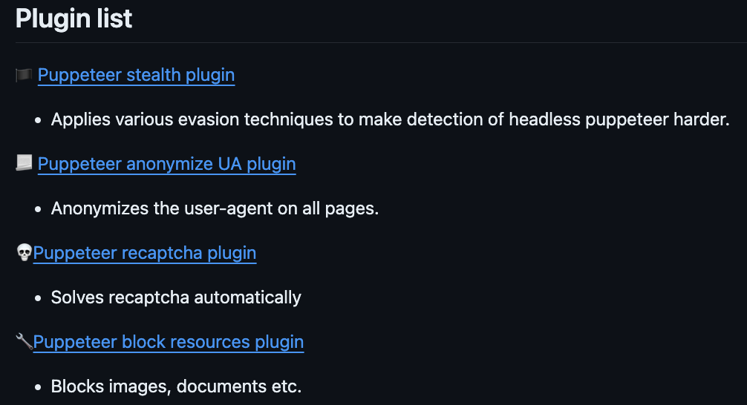Click the bullet dot before 'Anonymizes'
This screenshot has width=747, height=405.
pos(38,209)
